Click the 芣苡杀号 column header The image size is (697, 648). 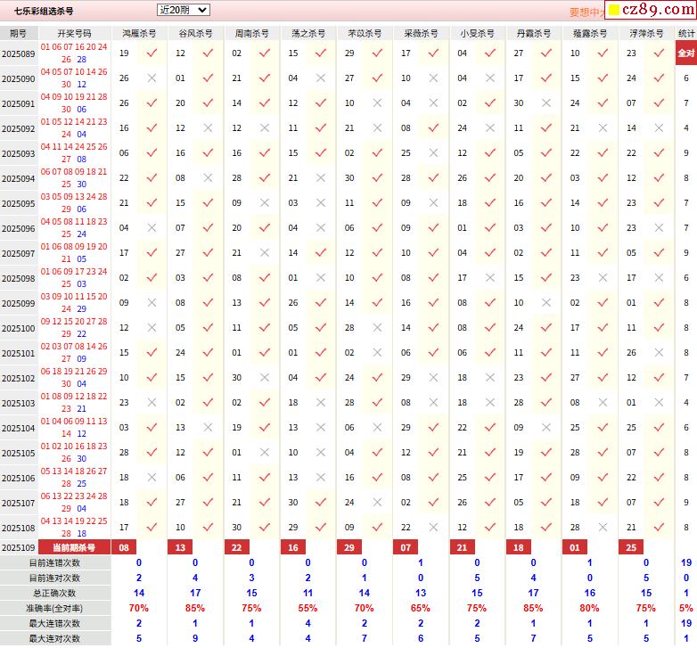click(365, 33)
